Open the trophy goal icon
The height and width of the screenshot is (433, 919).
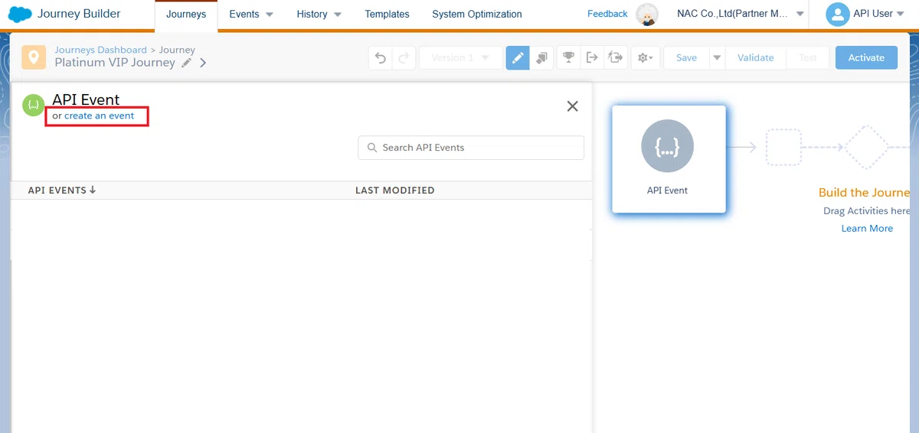[568, 58]
